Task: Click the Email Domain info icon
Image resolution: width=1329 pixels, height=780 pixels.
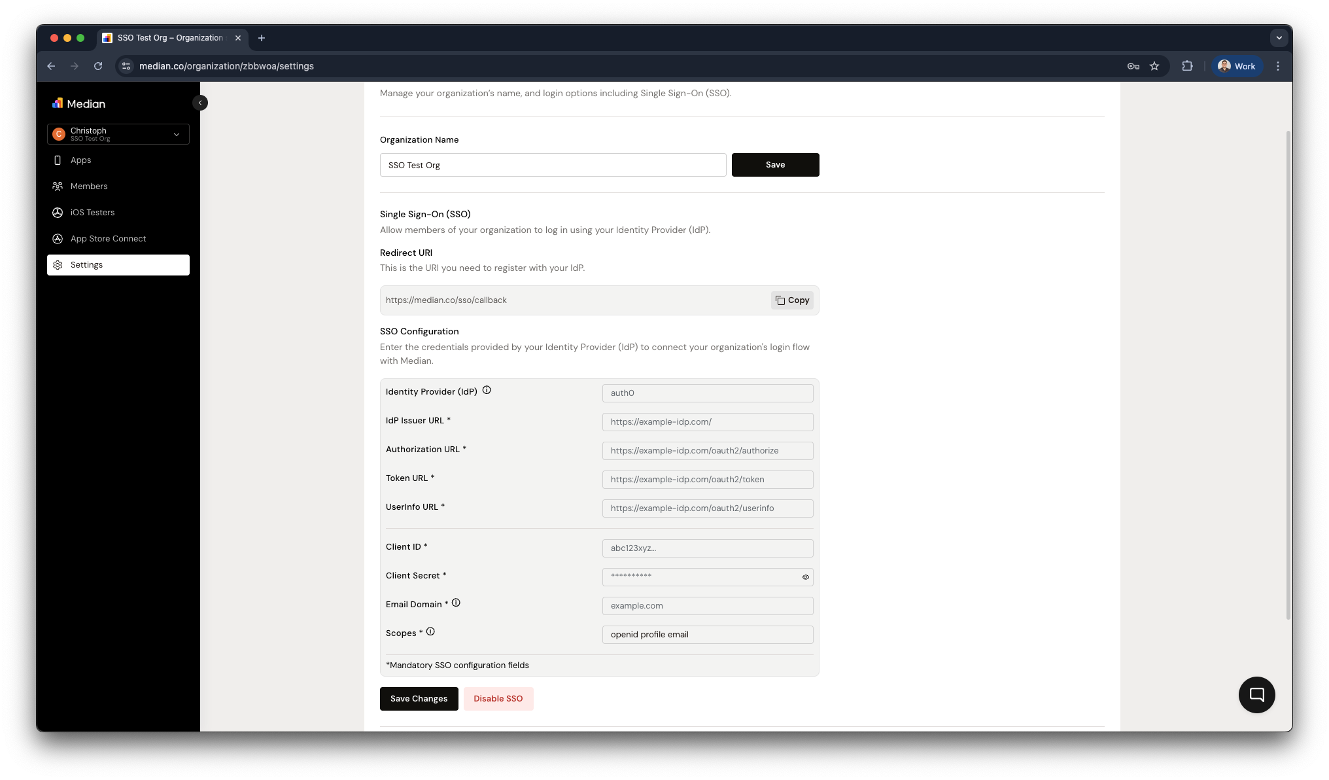Action: [x=456, y=603]
